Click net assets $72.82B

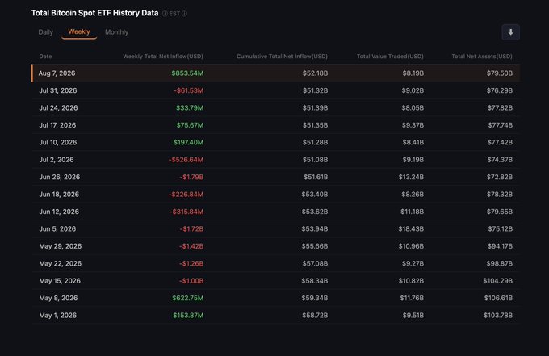499,177
